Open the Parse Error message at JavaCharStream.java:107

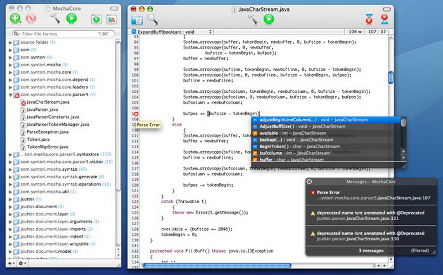371,195
